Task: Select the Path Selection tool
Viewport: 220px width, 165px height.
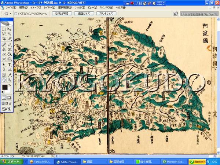Action: pos(4,65)
